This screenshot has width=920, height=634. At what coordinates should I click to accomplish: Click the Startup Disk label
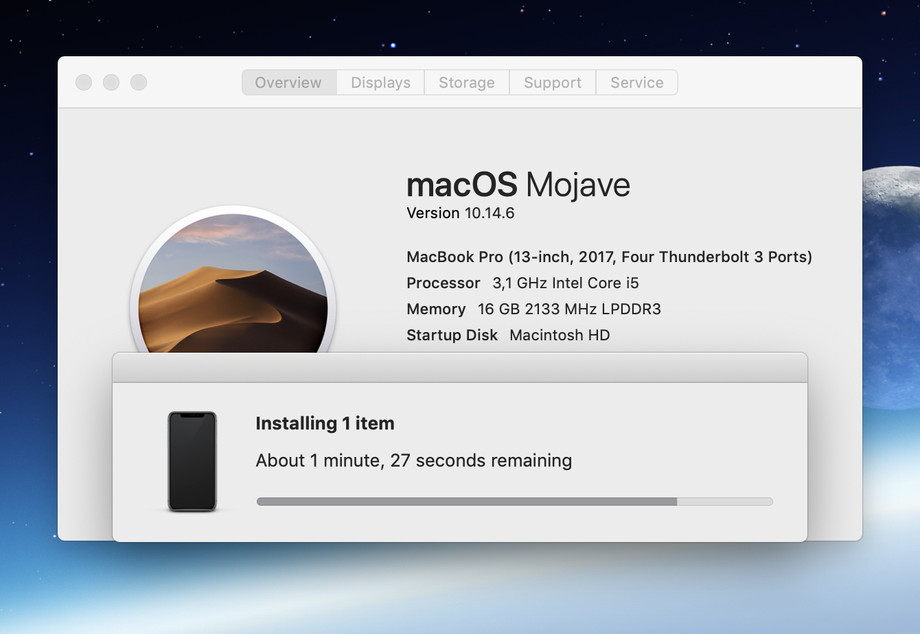tap(452, 335)
